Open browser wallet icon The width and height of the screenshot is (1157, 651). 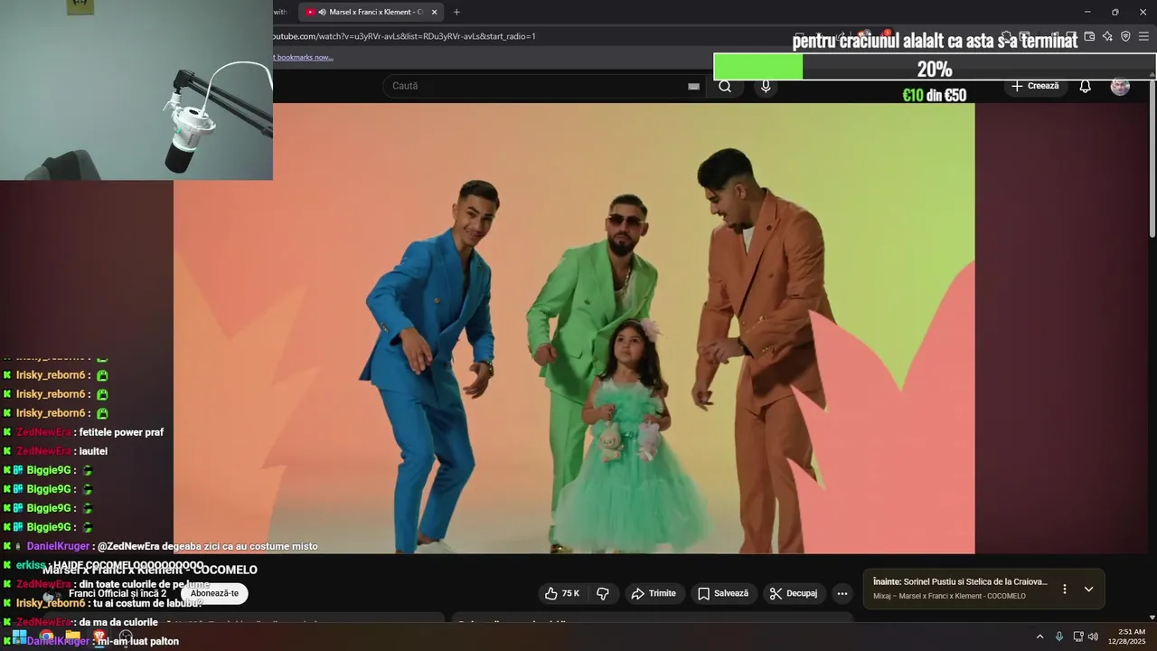click(x=1089, y=36)
